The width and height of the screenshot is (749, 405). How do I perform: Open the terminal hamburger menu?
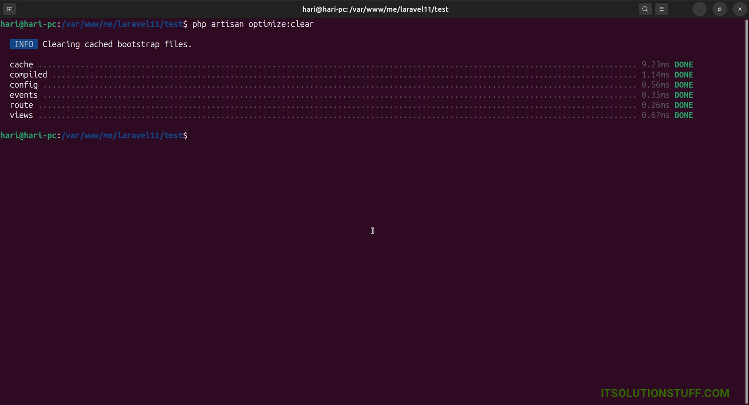661,9
